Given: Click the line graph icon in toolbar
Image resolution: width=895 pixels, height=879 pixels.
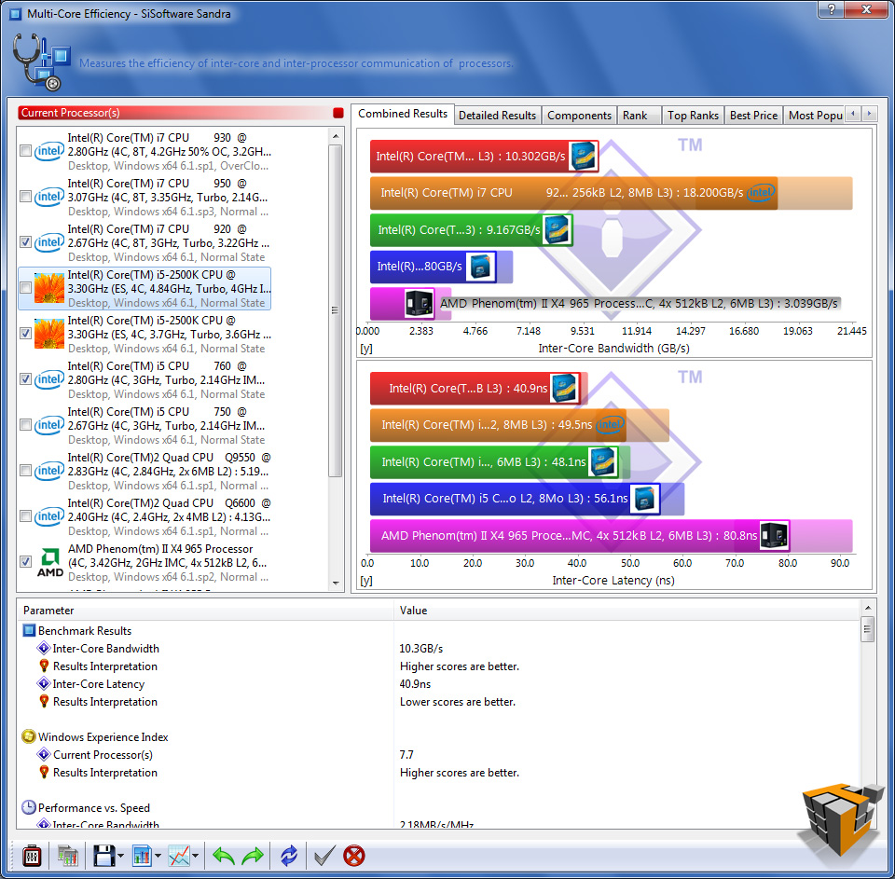Looking at the screenshot, I should 179,856.
